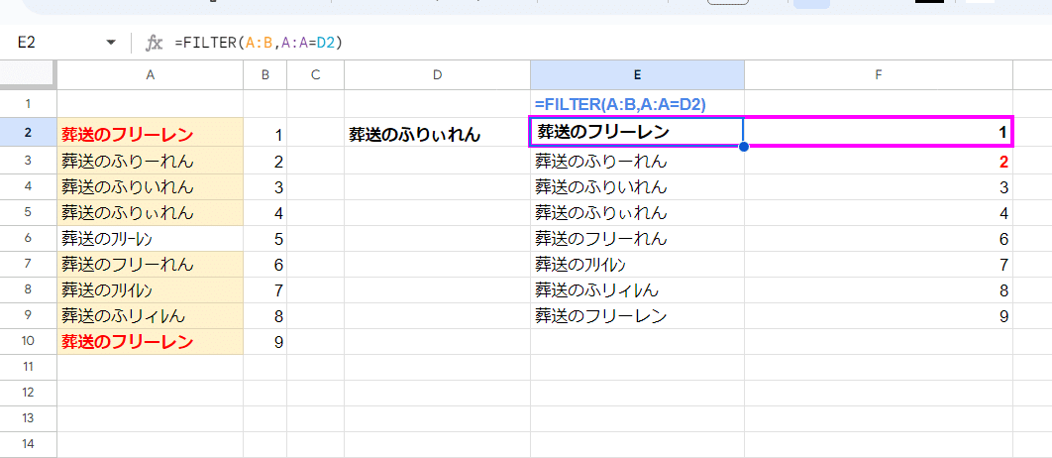The image size is (1052, 458).
Task: Select row 11 header
Action: click(28, 367)
